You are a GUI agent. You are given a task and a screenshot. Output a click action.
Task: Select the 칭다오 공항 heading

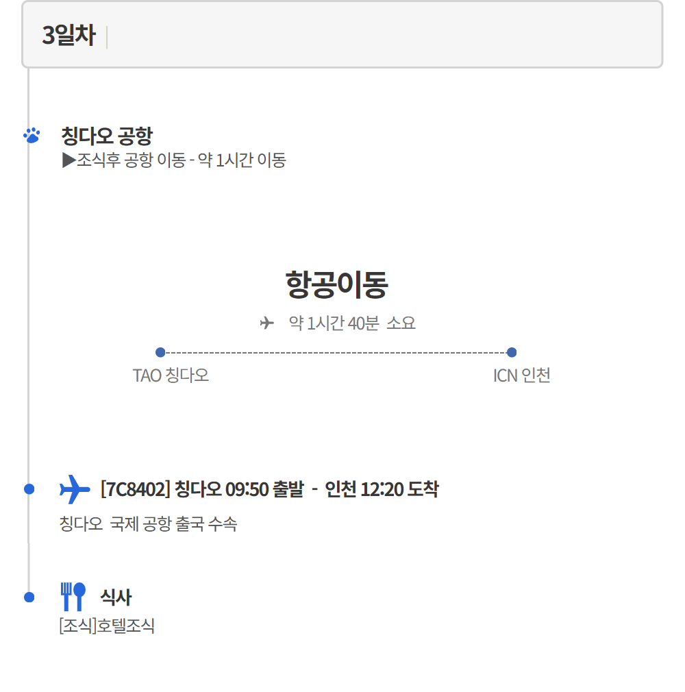[x=106, y=136]
